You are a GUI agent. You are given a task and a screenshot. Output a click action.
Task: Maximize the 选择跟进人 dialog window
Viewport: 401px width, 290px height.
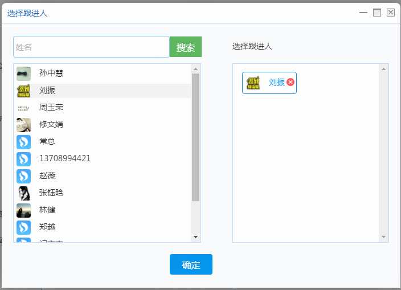coord(377,13)
